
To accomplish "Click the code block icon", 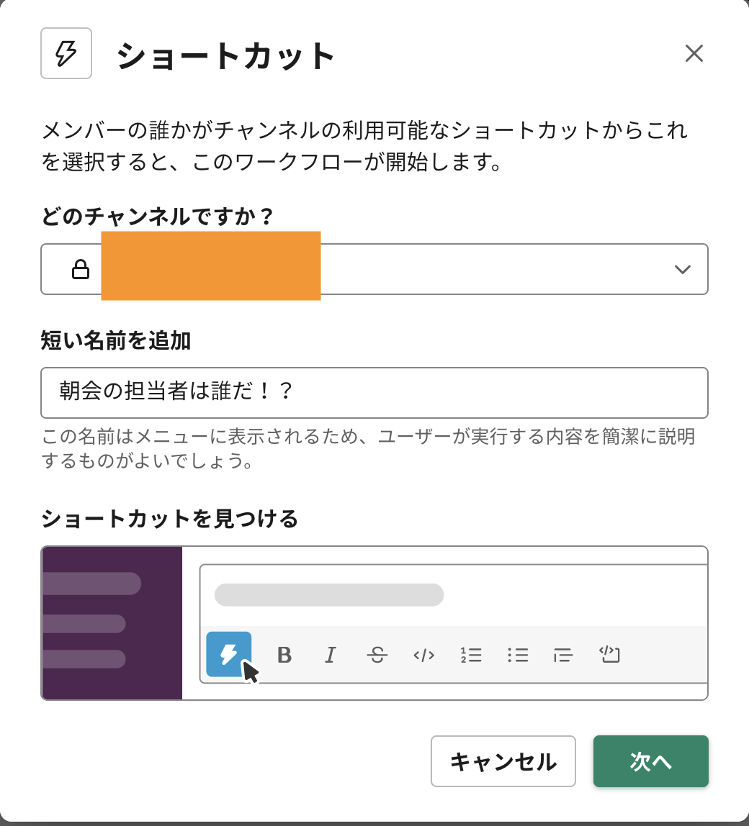I will [610, 655].
